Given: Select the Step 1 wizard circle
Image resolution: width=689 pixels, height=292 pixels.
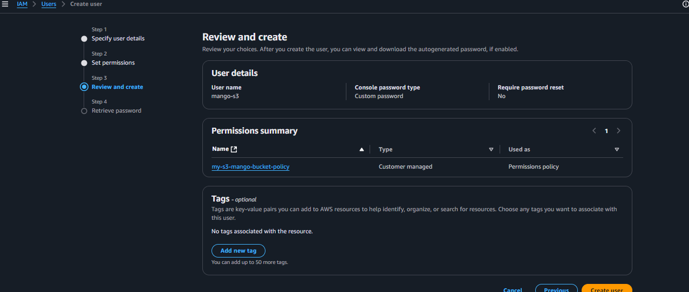Looking at the screenshot, I should (x=84, y=39).
